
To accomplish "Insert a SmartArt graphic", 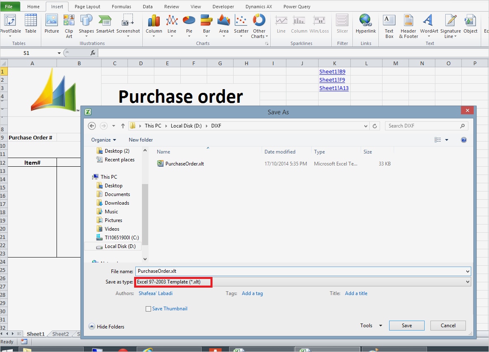I will 105,25.
